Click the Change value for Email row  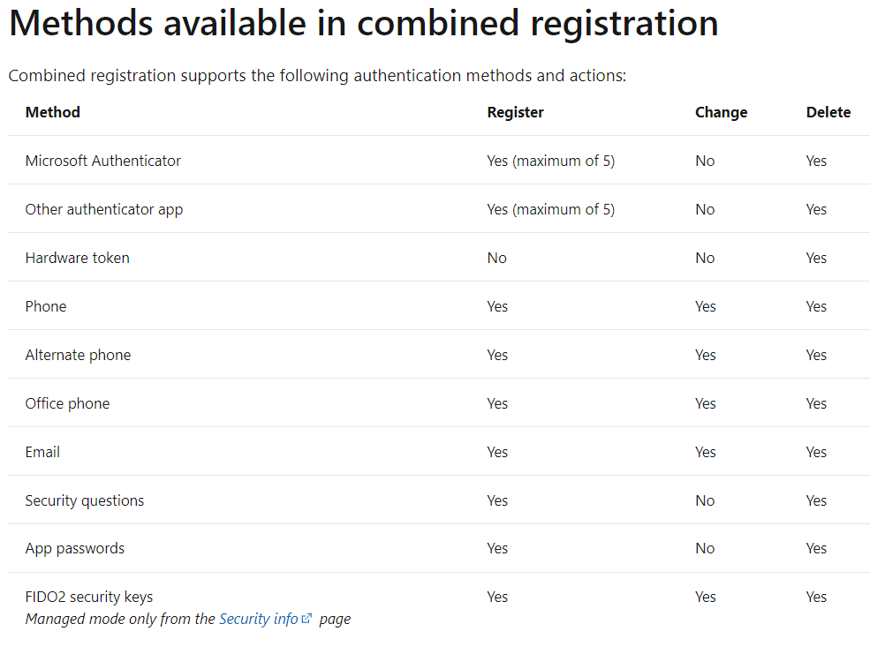[x=705, y=452]
